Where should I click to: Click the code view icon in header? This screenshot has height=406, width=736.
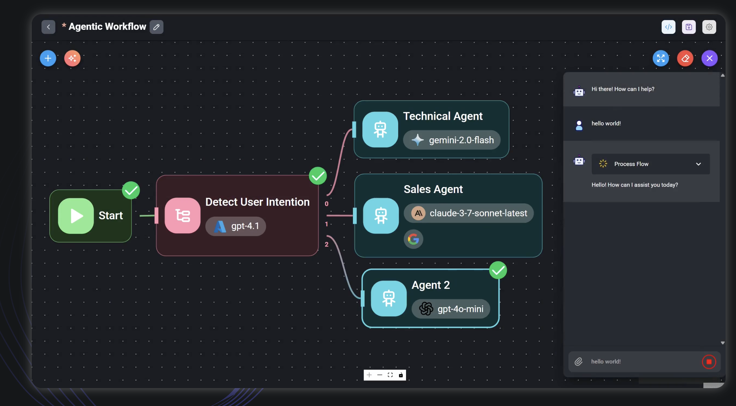[668, 27]
